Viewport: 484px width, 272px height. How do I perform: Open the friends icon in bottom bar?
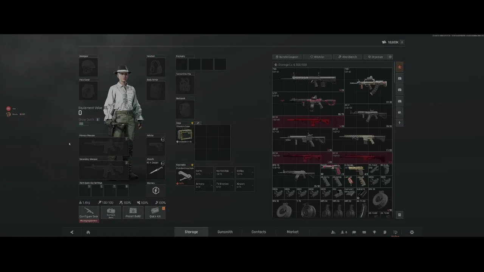coord(333,232)
